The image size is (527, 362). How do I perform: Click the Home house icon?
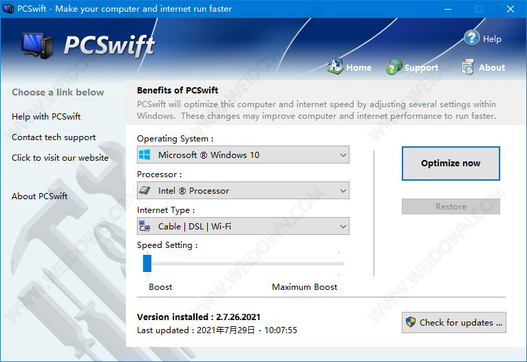tap(335, 67)
